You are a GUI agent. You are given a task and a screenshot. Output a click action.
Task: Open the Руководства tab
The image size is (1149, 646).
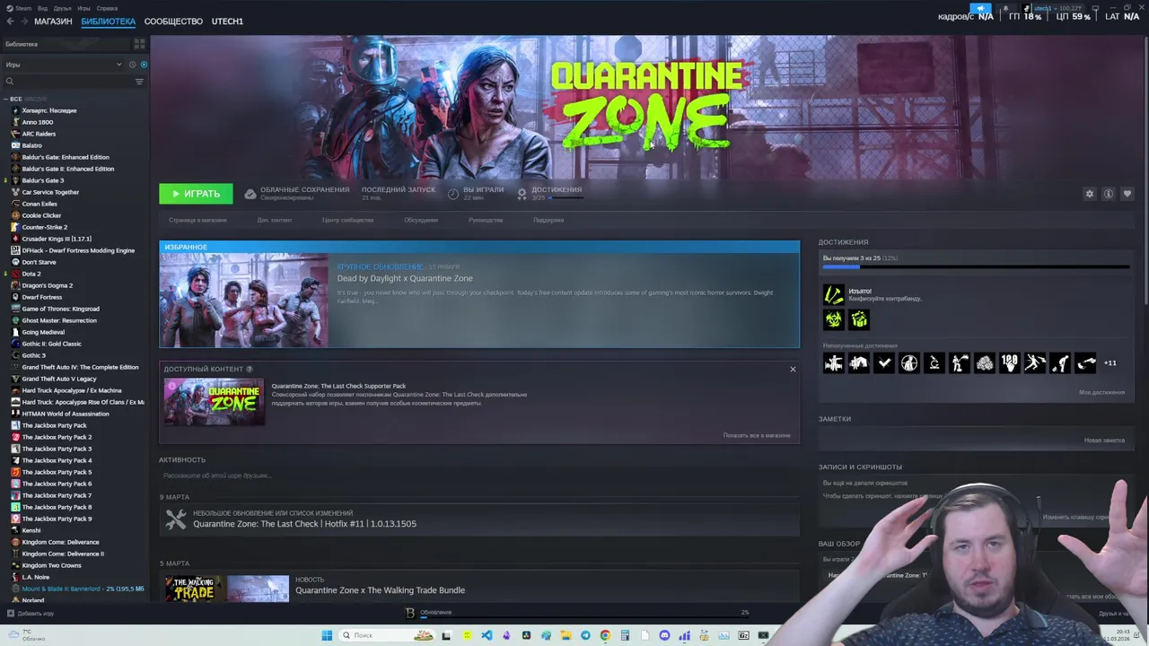coord(486,220)
